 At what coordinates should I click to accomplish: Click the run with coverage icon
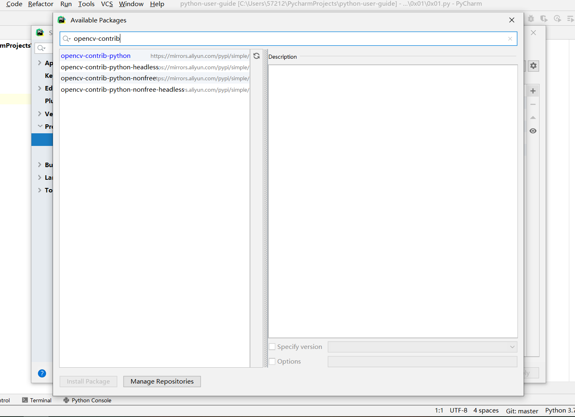coord(544,19)
